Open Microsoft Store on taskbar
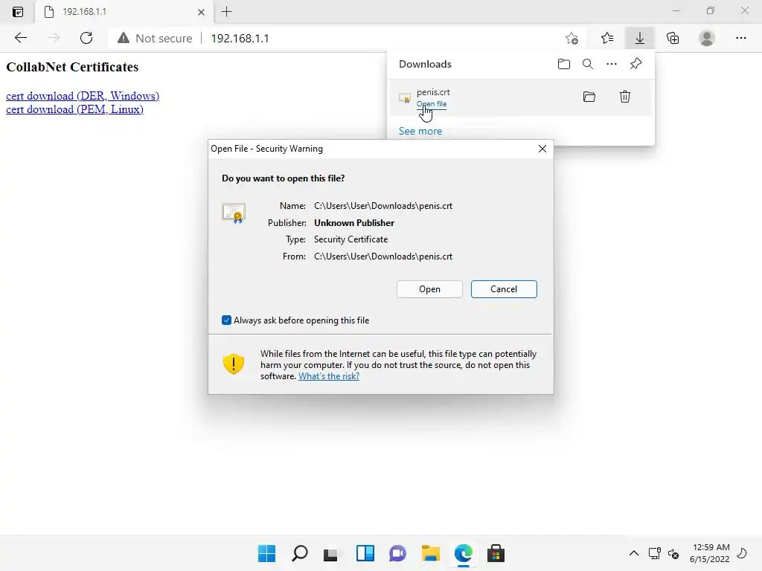The height and width of the screenshot is (571, 762). 496,553
